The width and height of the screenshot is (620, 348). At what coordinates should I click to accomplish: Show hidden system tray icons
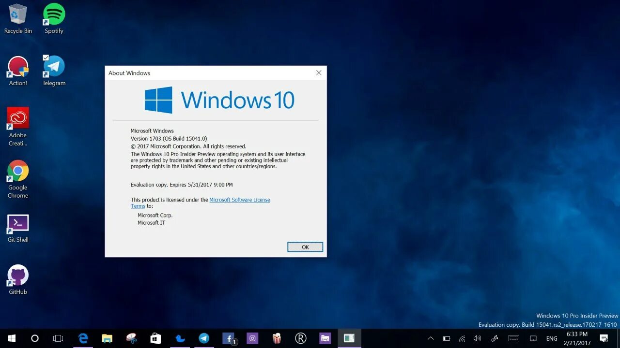[x=430, y=338]
